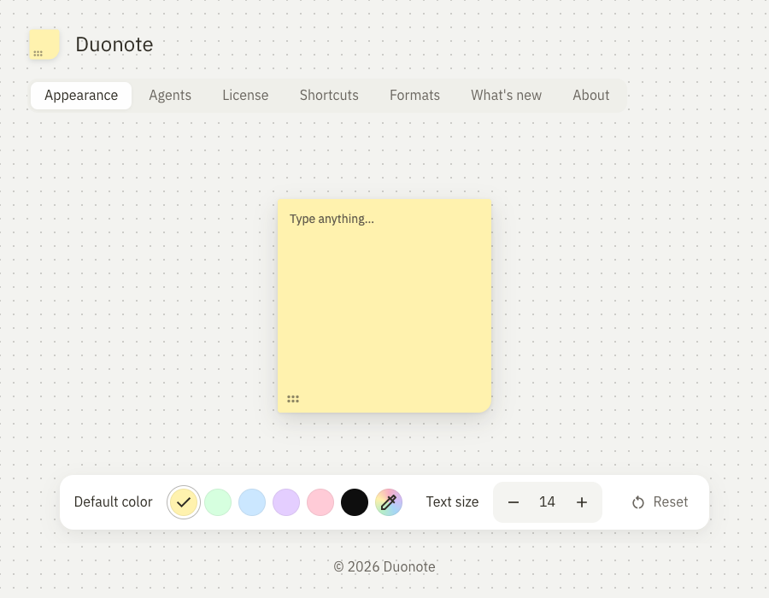Increase text size with the plus button
This screenshot has width=769, height=598.
click(x=582, y=502)
